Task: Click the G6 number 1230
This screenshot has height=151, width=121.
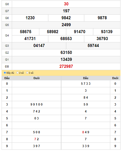Action: click(30, 18)
